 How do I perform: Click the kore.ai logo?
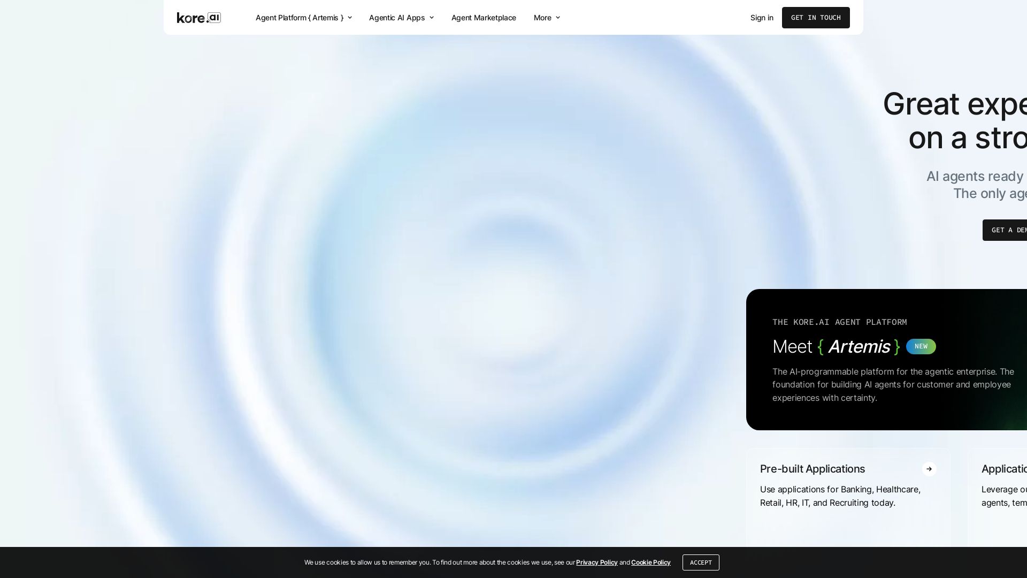tap(199, 18)
